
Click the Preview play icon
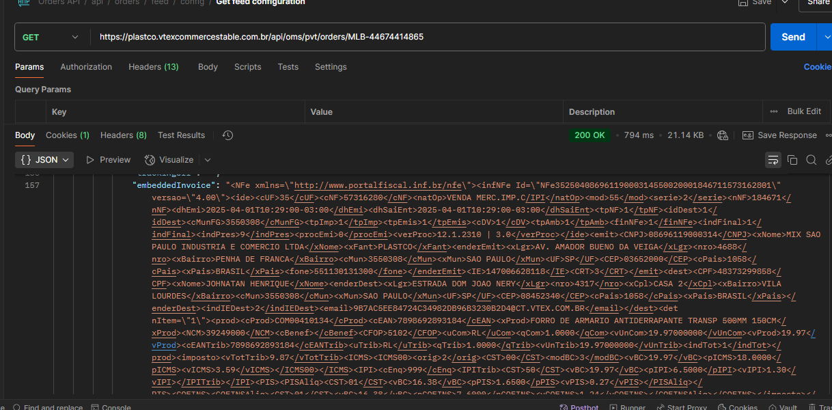[x=90, y=160]
